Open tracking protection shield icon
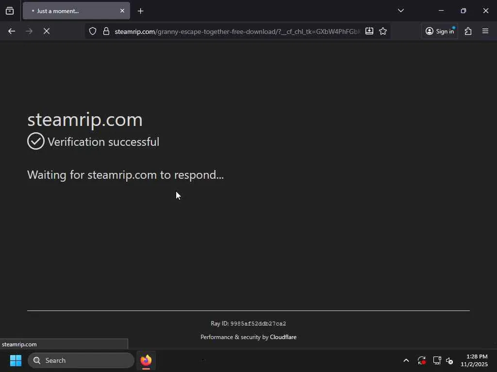497x372 pixels. [93, 31]
